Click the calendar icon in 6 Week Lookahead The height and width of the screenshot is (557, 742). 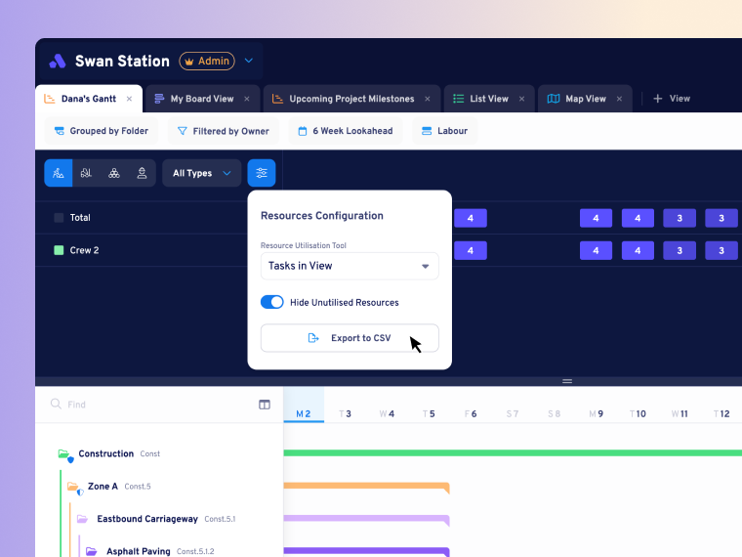pos(303,131)
